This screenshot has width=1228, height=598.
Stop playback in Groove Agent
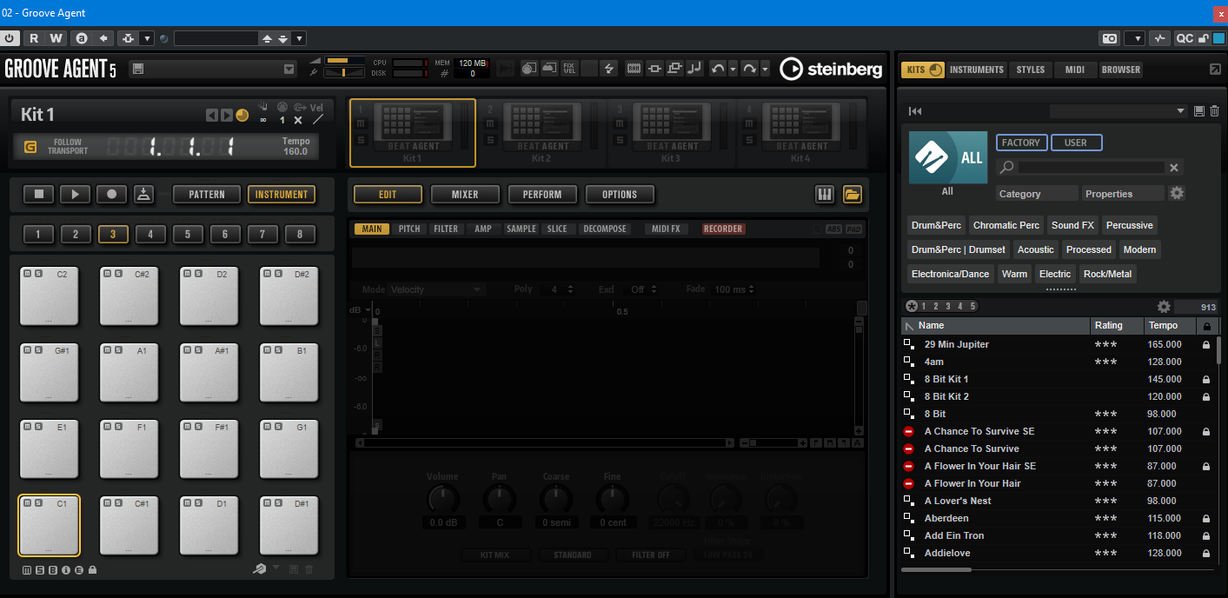point(38,194)
